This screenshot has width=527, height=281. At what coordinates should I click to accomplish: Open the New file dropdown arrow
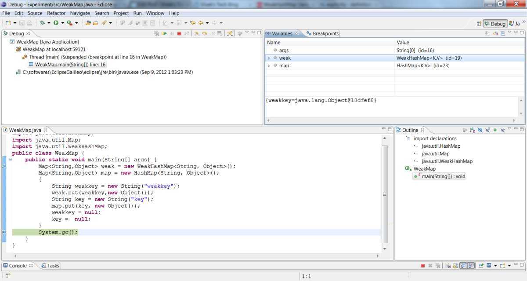tap(15, 23)
